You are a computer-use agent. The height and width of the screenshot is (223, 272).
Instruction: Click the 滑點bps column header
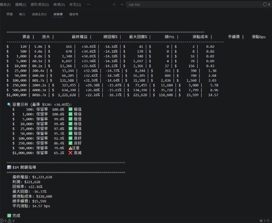pos(258,37)
